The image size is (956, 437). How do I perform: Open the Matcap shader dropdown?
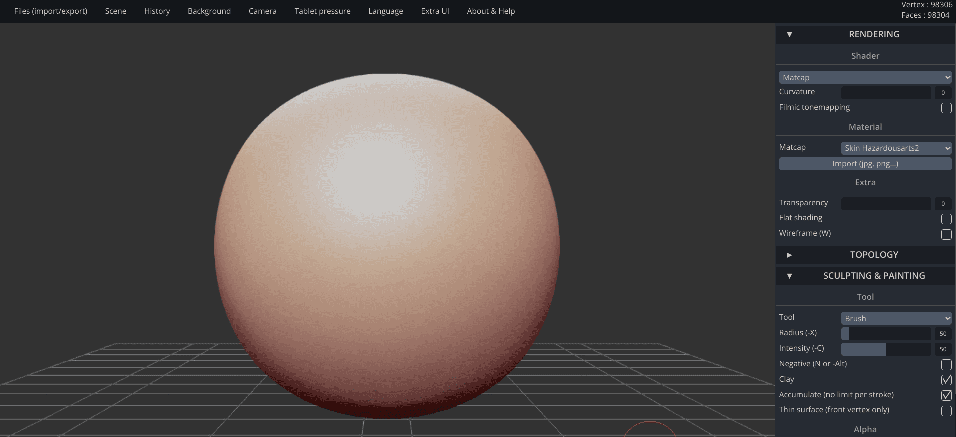(x=865, y=77)
